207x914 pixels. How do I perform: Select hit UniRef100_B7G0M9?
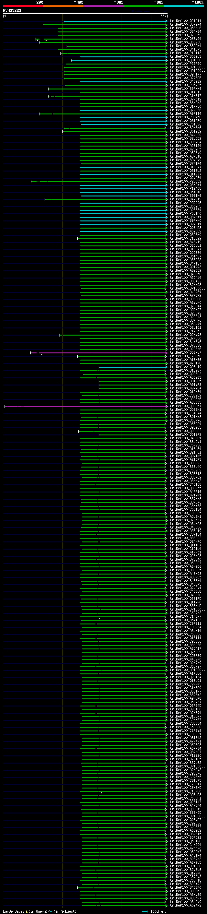point(185,35)
